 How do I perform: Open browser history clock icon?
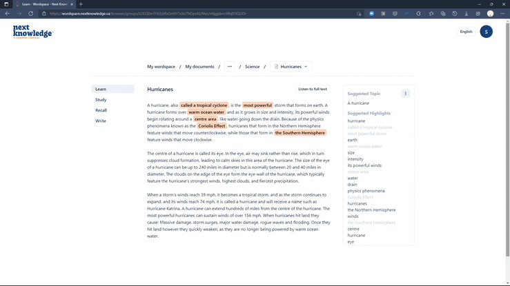[x=455, y=14]
